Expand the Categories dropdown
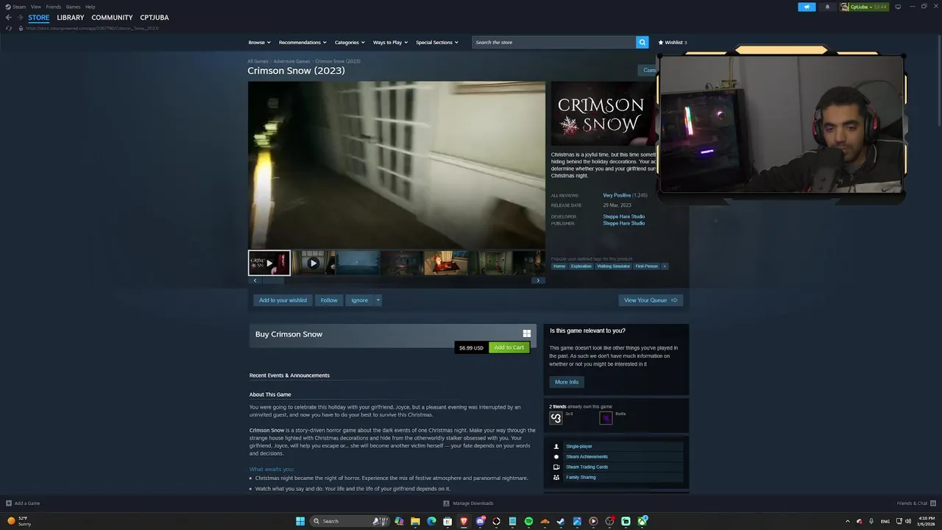 pyautogui.click(x=350, y=42)
